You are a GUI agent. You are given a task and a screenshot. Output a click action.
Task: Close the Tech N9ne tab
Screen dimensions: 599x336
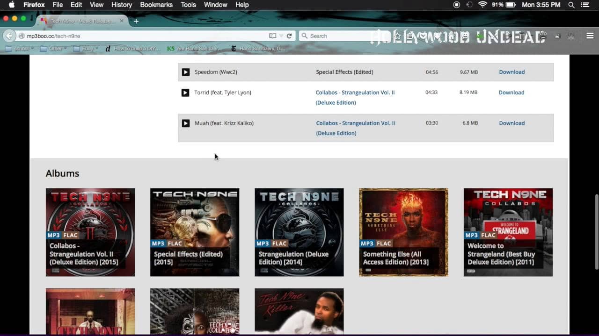coord(123,21)
